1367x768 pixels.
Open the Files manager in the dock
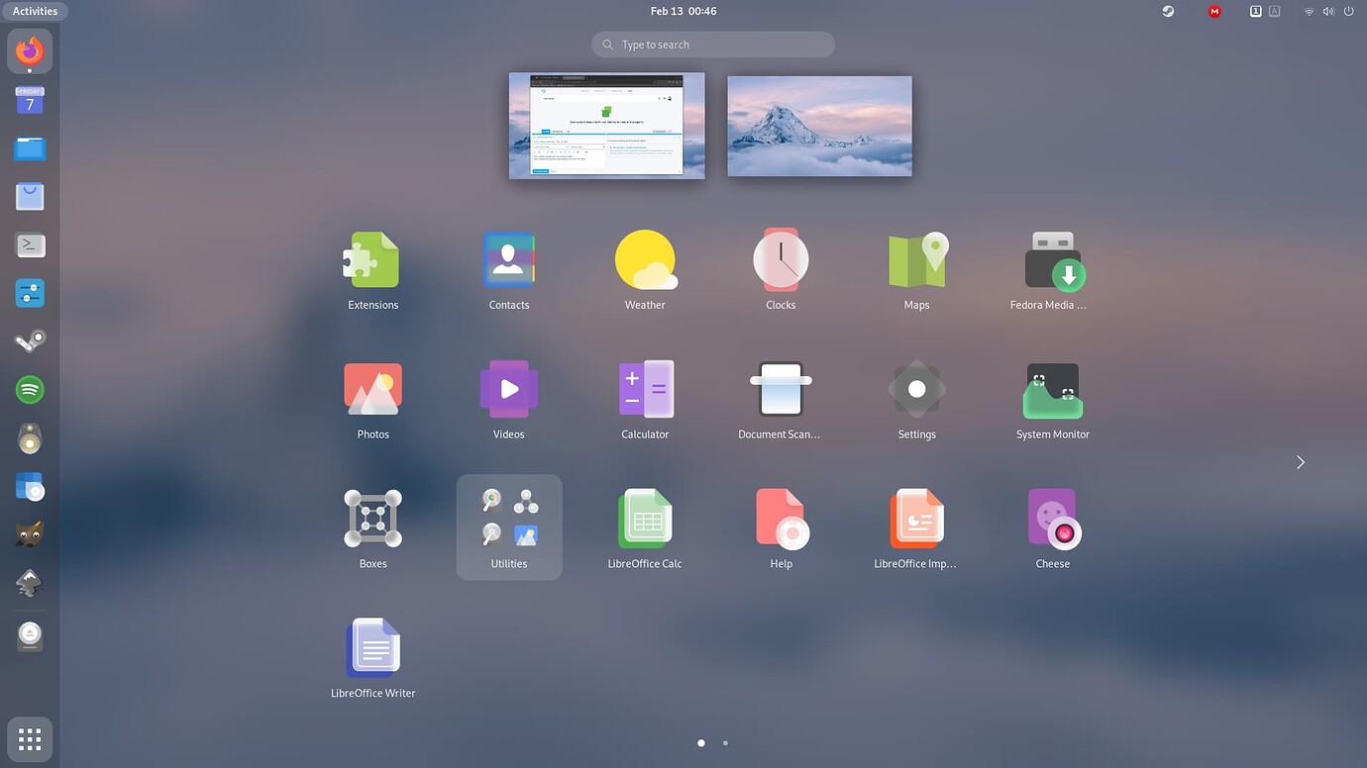coord(30,147)
